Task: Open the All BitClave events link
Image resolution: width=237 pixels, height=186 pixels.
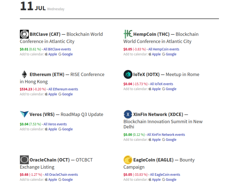Action: tap(57, 49)
